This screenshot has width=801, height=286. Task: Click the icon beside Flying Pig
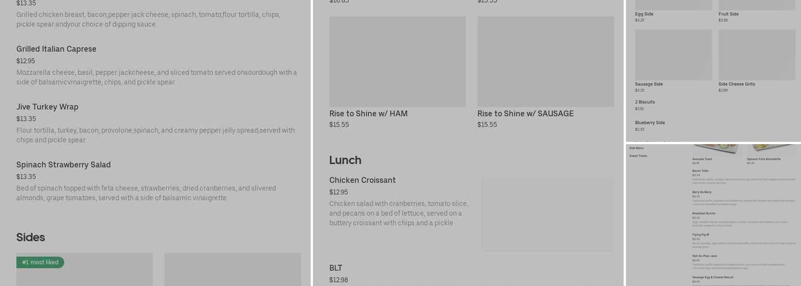point(708,235)
